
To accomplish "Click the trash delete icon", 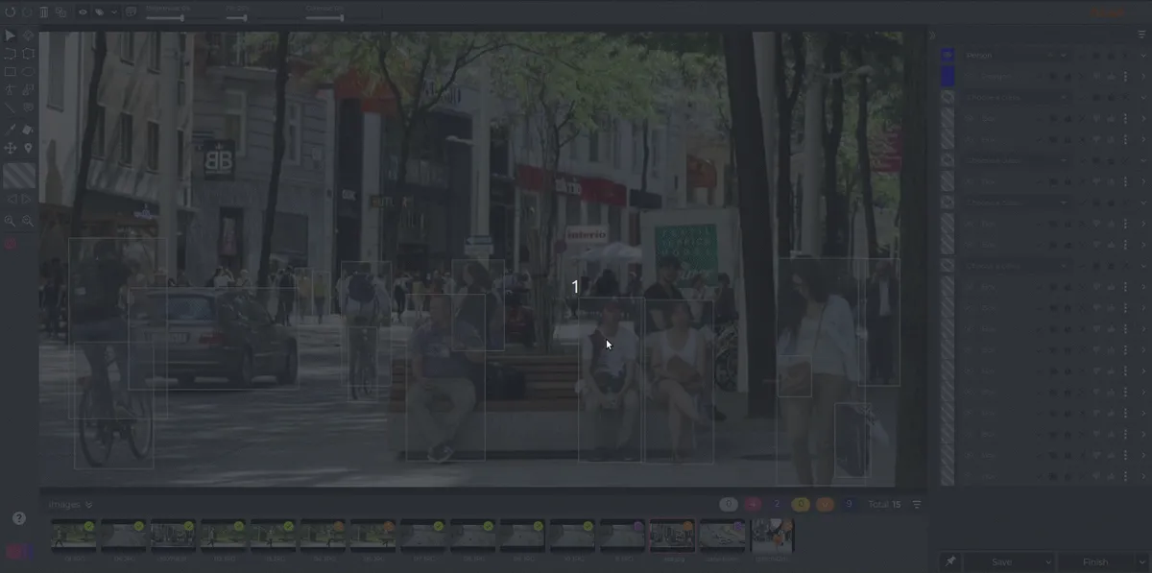I will coord(44,12).
